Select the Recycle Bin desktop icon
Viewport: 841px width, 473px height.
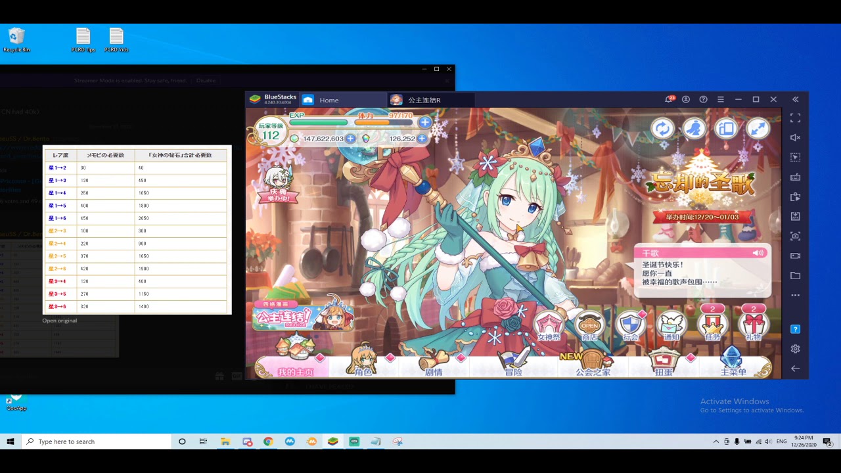tap(16, 40)
